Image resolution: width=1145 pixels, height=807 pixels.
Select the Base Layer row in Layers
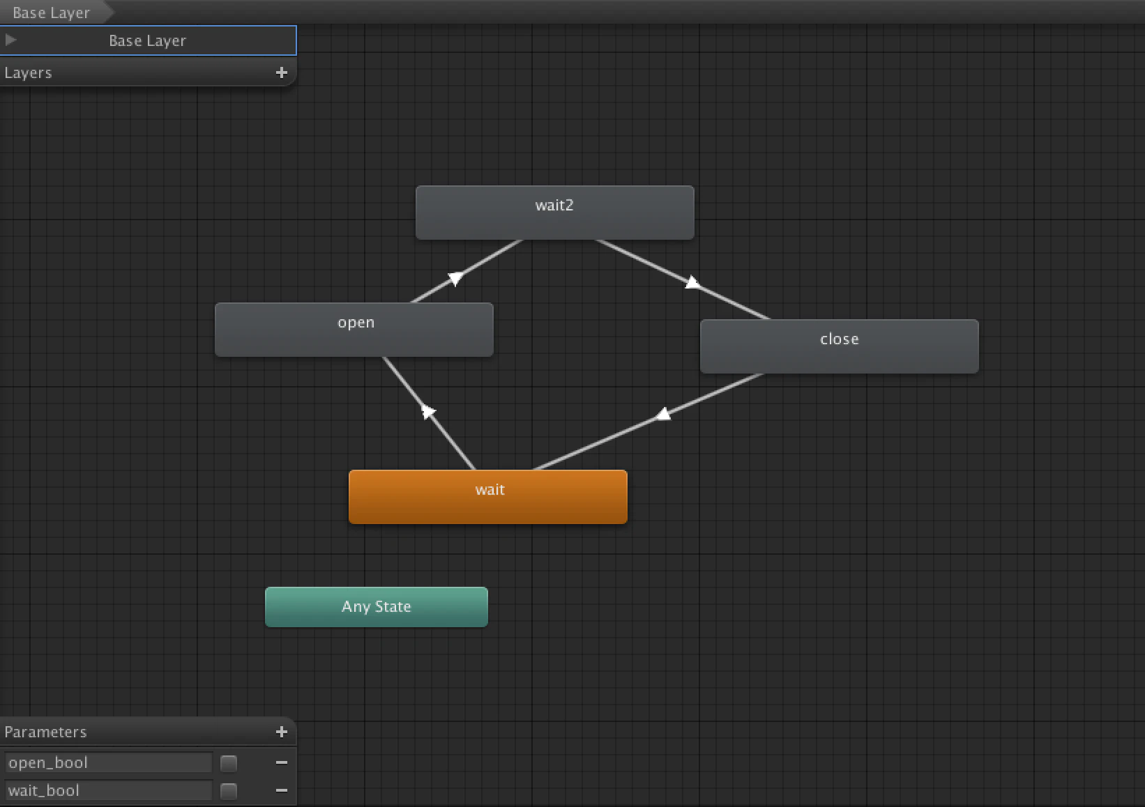[148, 40]
